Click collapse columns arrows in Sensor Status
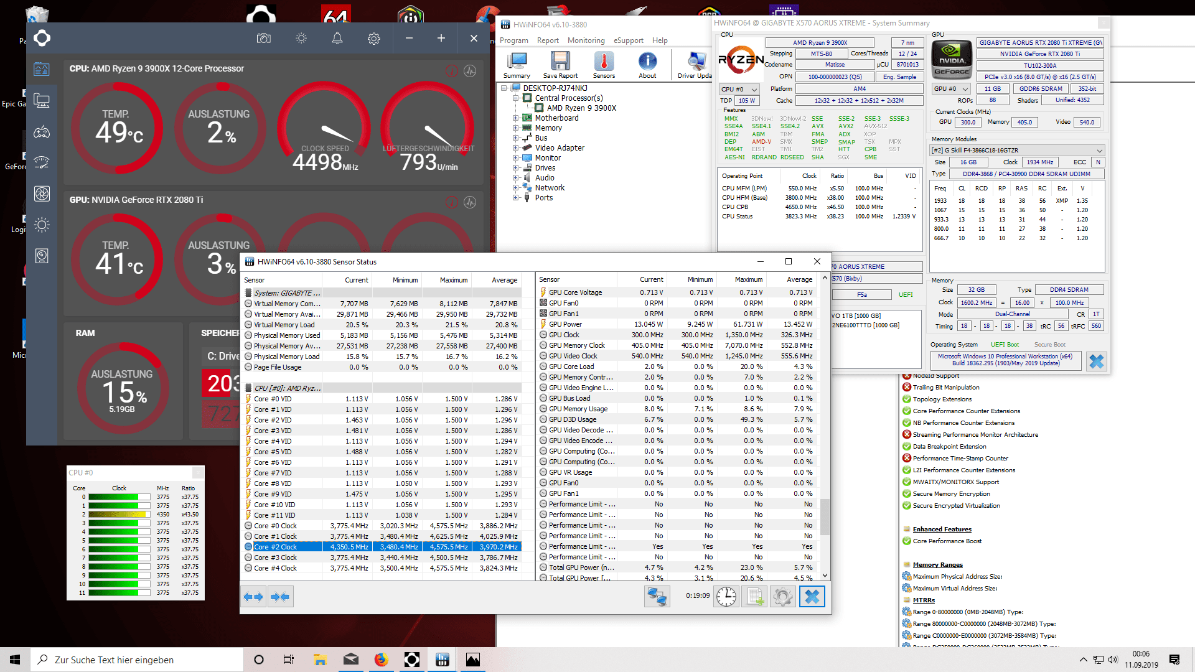The image size is (1195, 672). (280, 597)
